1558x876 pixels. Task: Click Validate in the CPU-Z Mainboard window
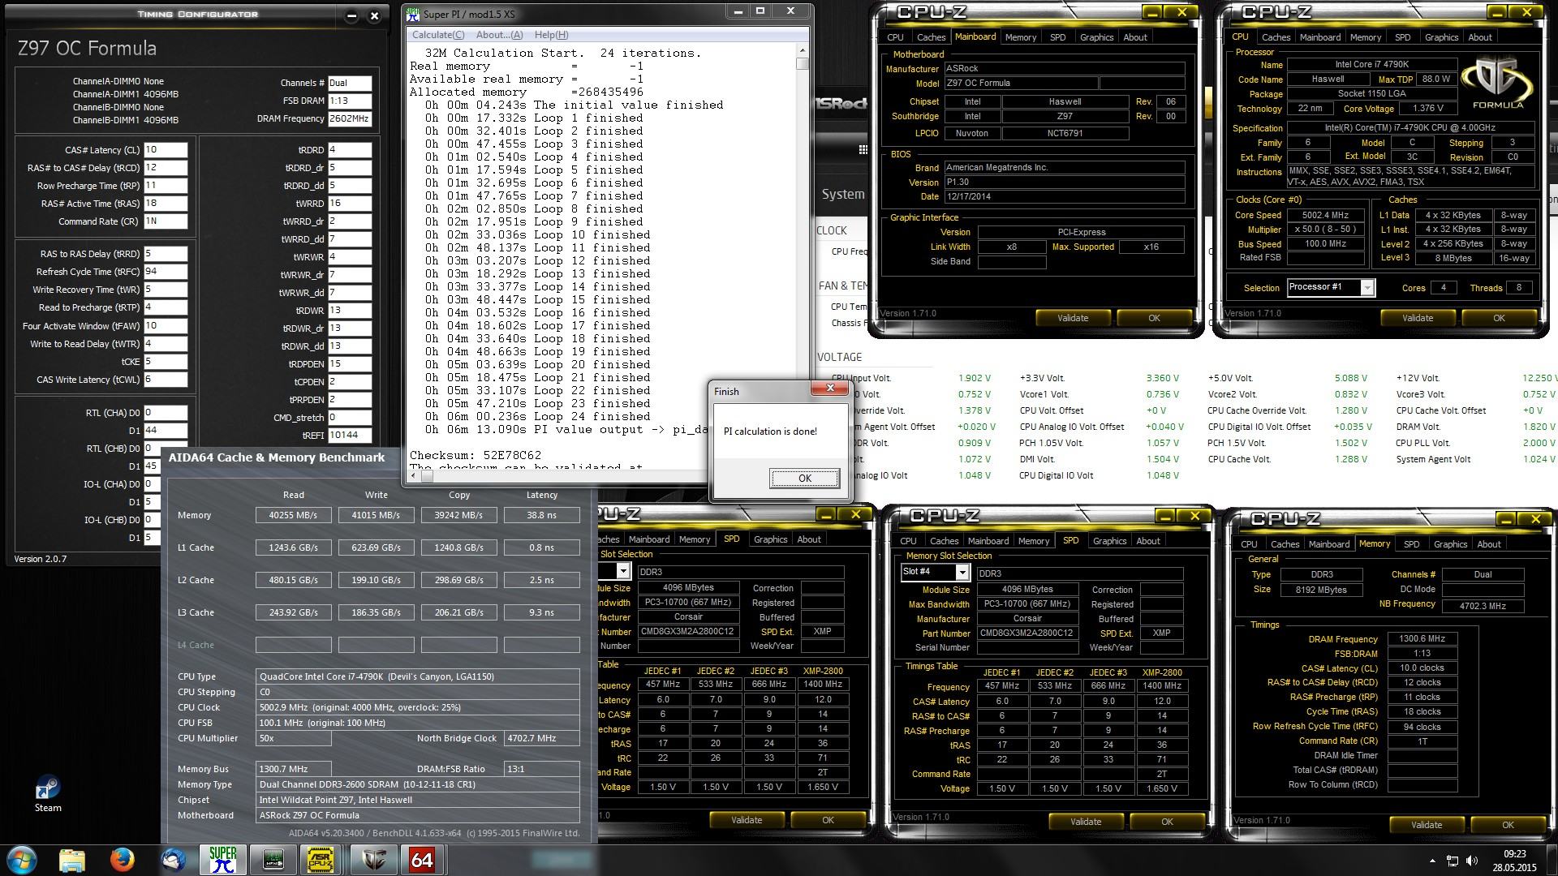click(x=1072, y=318)
